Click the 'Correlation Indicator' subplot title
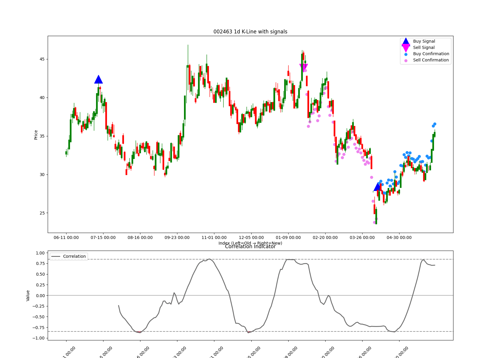Viewport: 477px width, 358px height. coord(250,247)
